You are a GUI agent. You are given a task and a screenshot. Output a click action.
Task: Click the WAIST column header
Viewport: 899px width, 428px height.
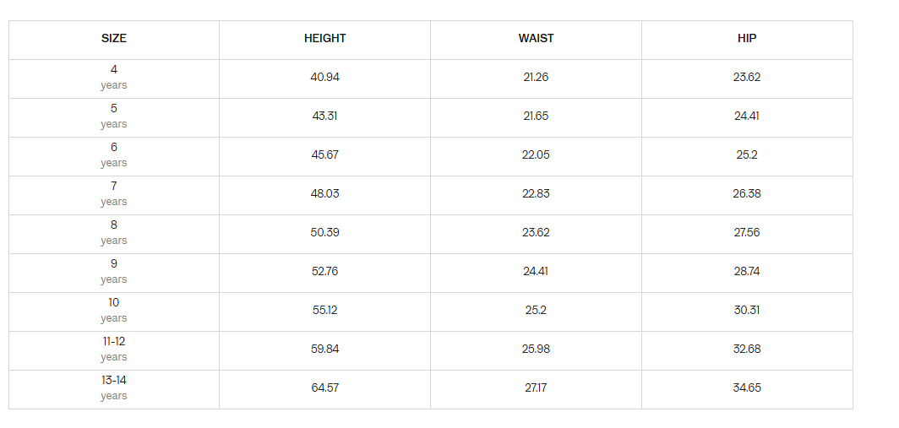click(536, 38)
